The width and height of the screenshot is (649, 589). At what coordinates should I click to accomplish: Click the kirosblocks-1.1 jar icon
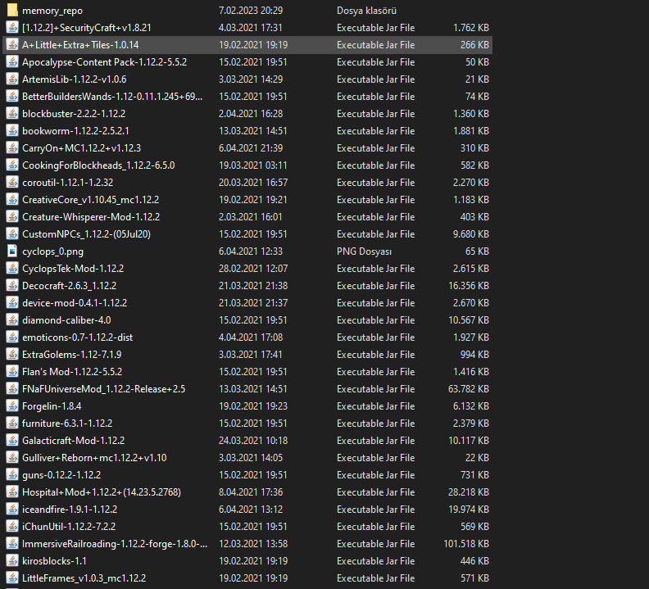12,561
